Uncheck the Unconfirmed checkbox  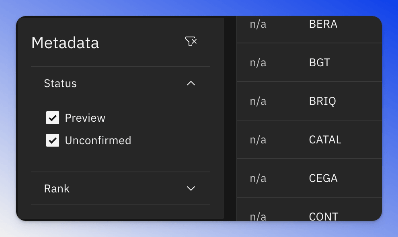pos(53,140)
